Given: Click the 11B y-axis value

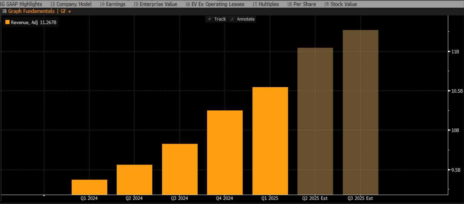Looking at the screenshot, I should tap(455, 52).
